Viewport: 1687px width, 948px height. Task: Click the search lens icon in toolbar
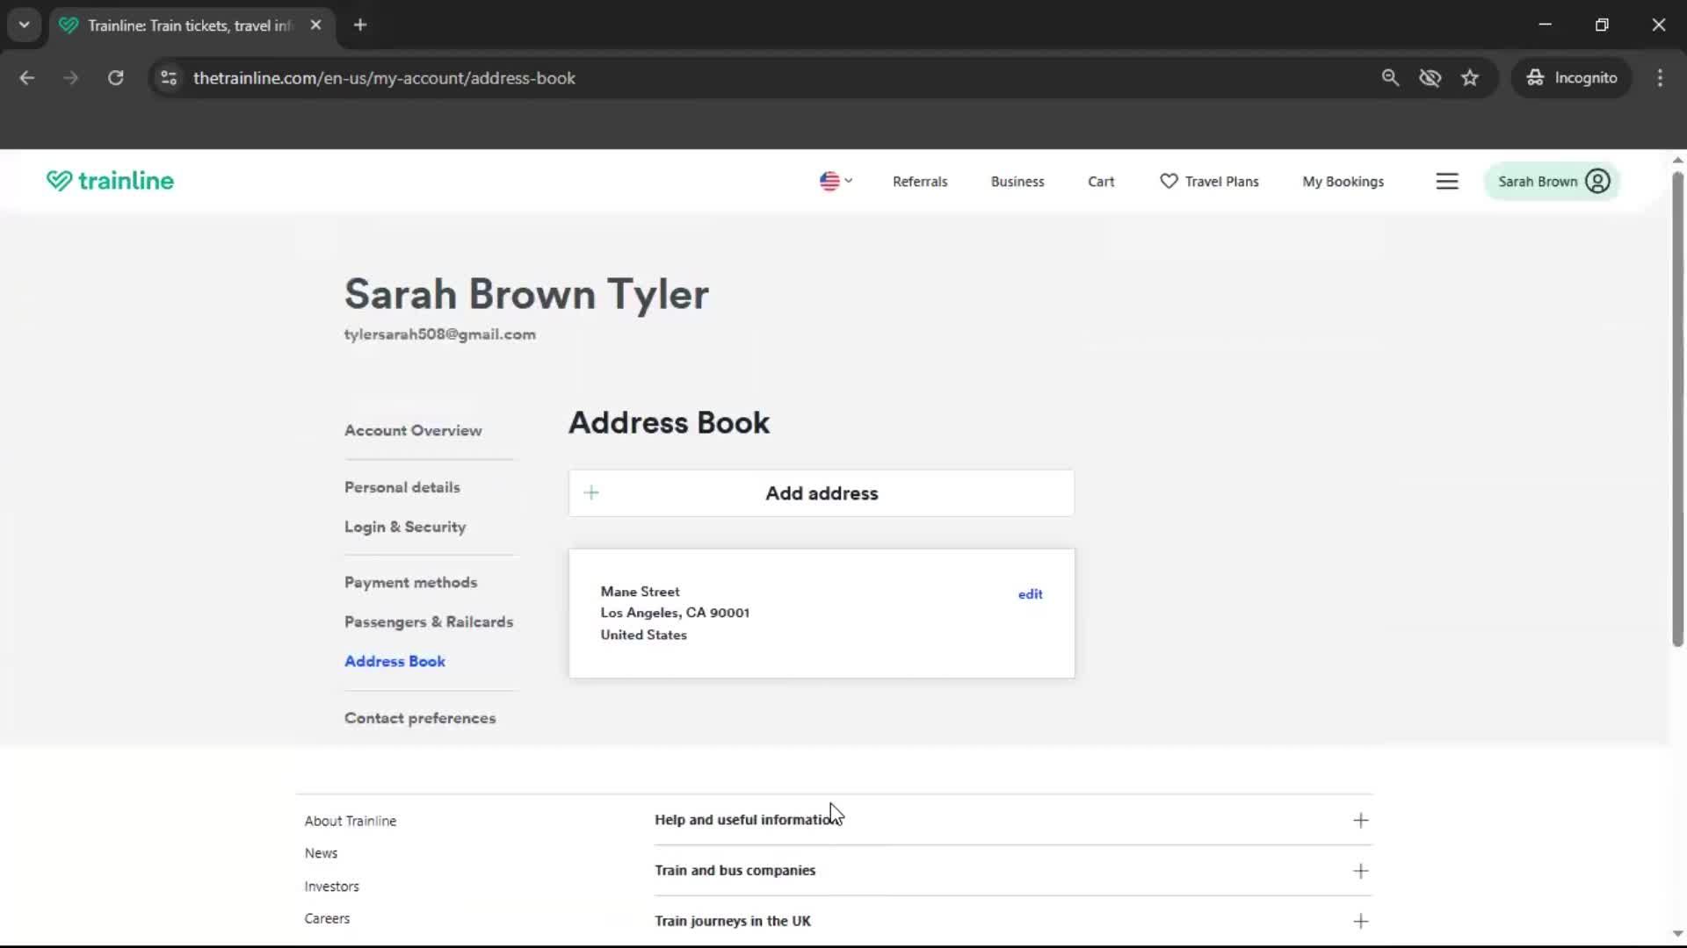1390,77
